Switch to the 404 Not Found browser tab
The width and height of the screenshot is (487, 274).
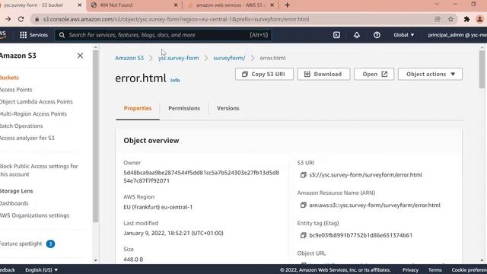click(x=134, y=5)
